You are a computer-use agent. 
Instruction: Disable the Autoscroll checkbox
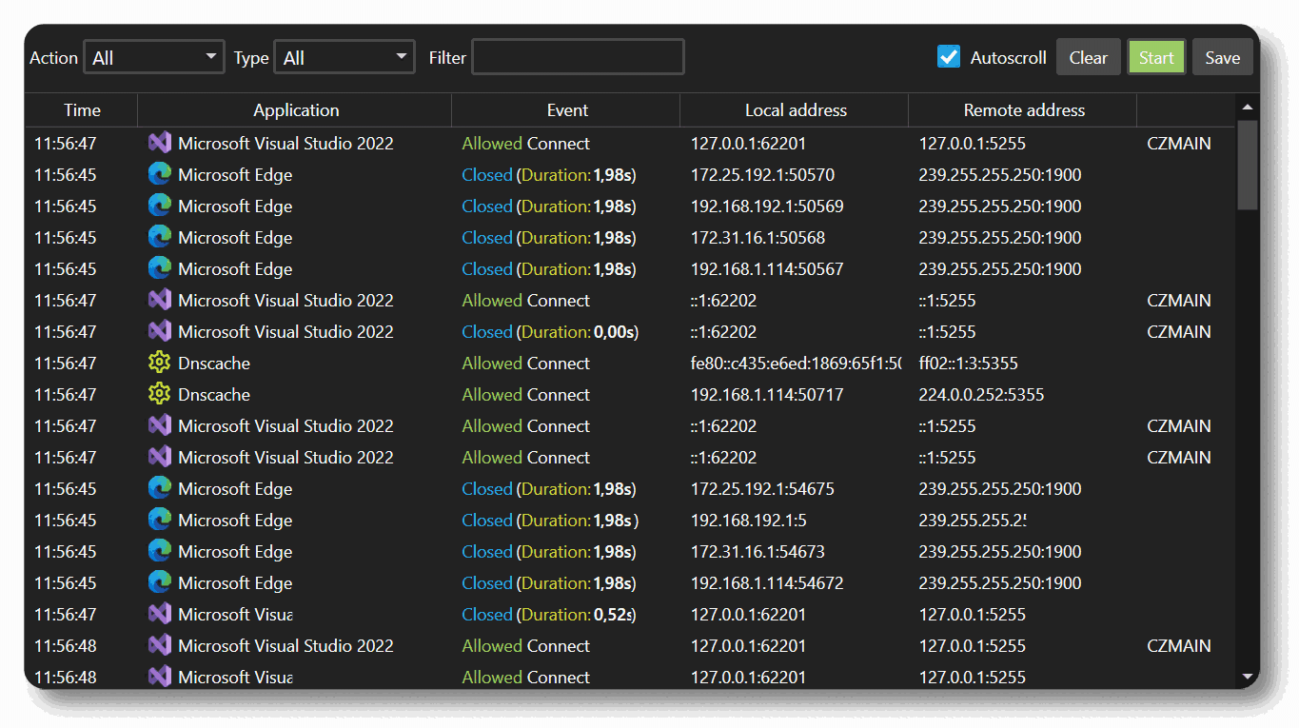(948, 56)
